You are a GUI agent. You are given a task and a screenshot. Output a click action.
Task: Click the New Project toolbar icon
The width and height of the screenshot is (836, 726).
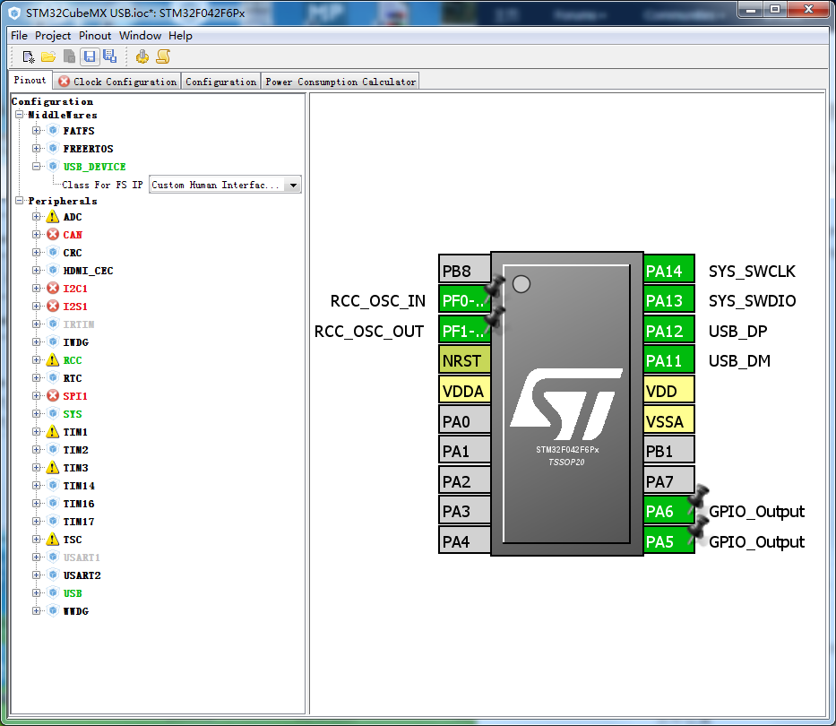[x=29, y=56]
